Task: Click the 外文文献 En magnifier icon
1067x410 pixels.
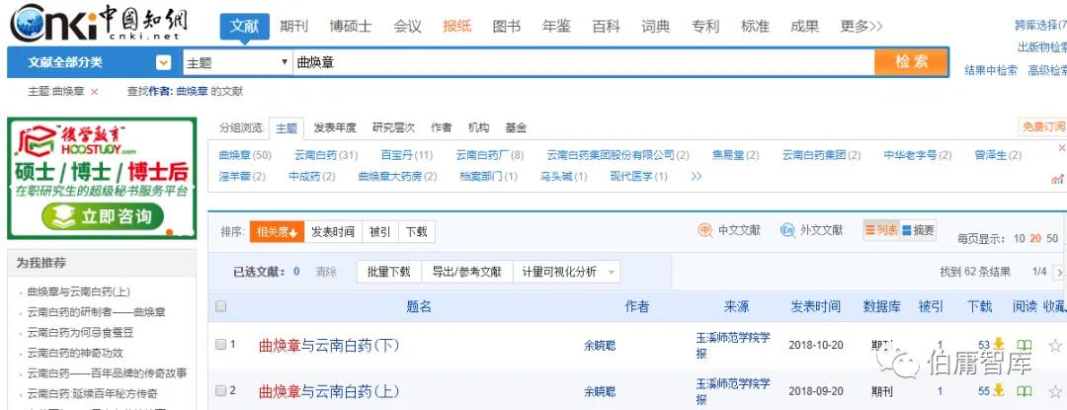Action: pos(787,230)
